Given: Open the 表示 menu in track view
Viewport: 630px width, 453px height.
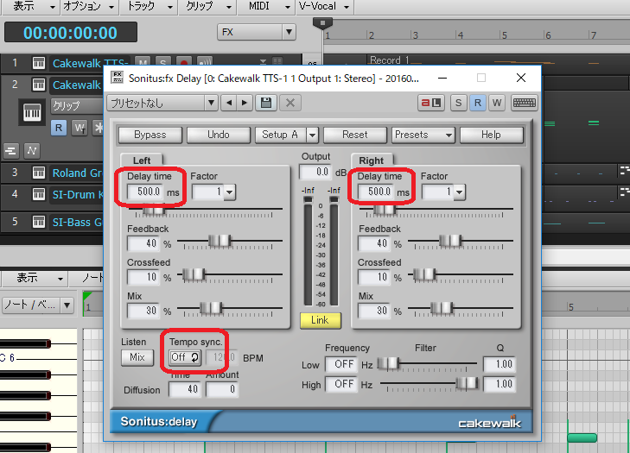Looking at the screenshot, I should point(29,6).
